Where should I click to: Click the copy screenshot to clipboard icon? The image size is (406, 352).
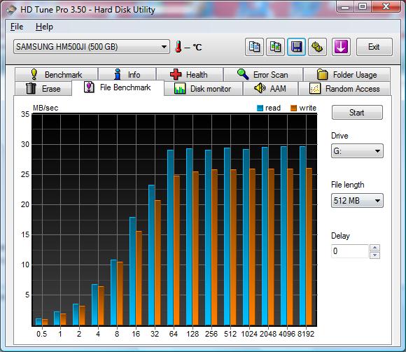[275, 47]
